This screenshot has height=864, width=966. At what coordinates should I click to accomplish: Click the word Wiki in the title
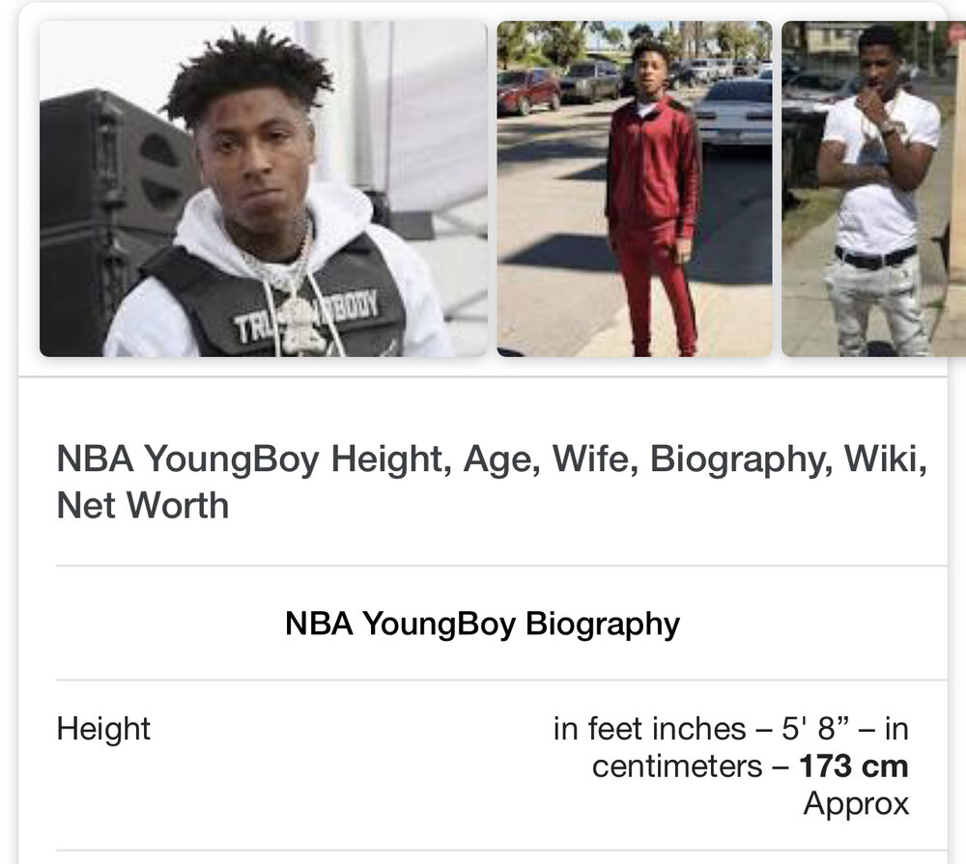pos(885,460)
